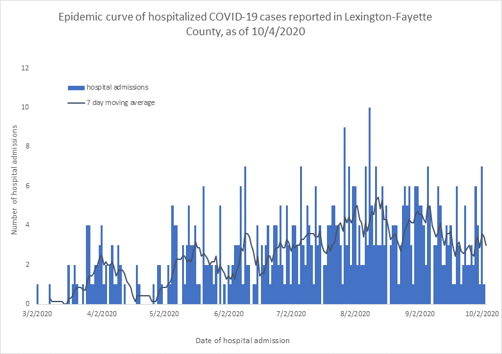Select the 4/2/2020 date label
Image resolution: width=502 pixels, height=354 pixels.
click(101, 314)
